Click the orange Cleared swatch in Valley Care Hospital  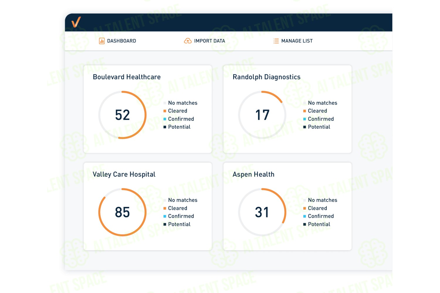point(165,208)
